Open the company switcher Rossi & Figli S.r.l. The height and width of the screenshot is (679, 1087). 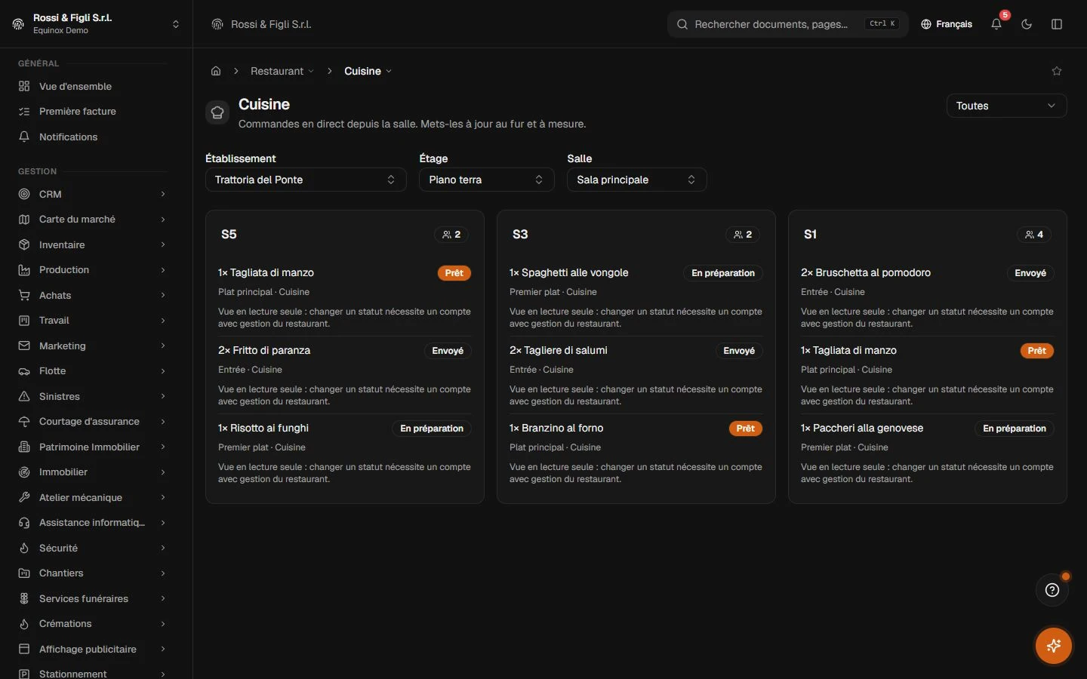pyautogui.click(x=97, y=24)
